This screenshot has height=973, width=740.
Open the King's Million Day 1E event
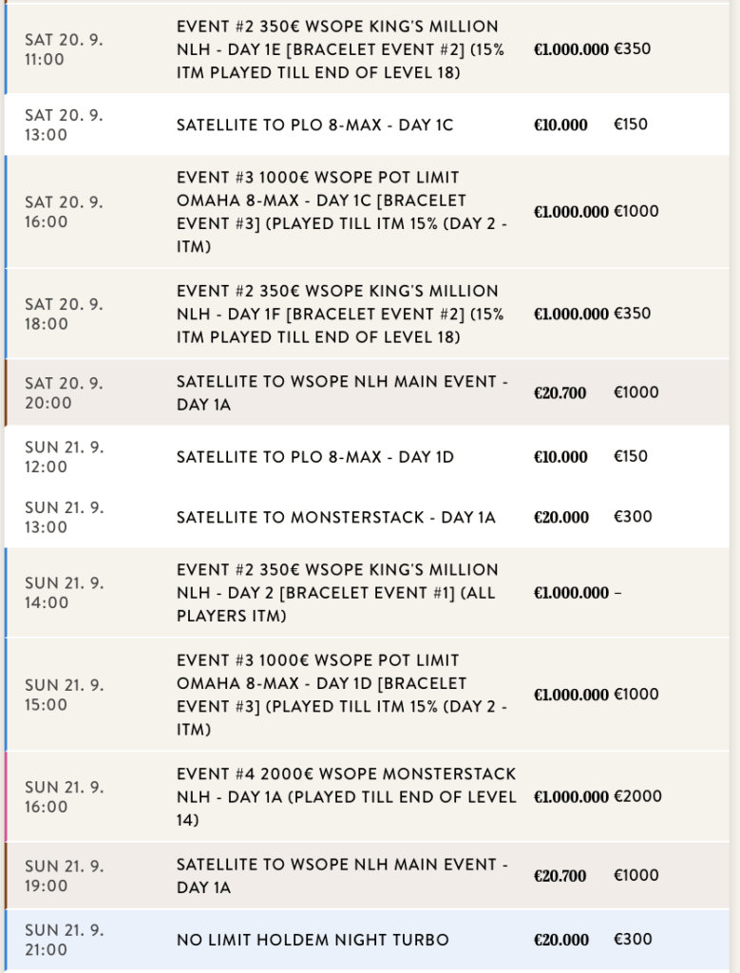[x=340, y=49]
